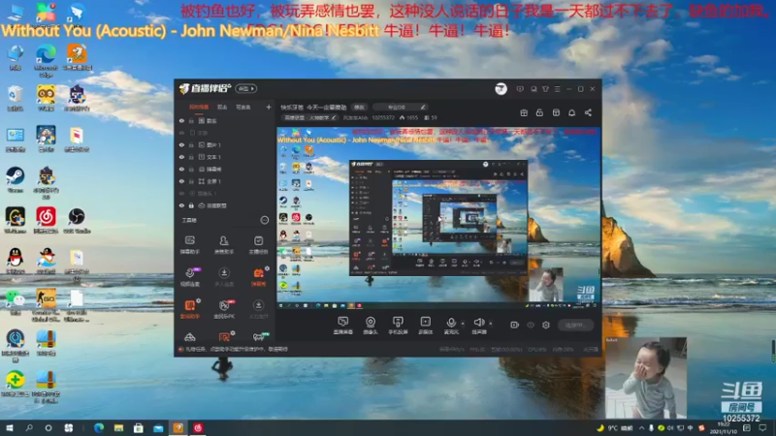
Task: Click the open padlock icon above preview
Action: (x=539, y=112)
